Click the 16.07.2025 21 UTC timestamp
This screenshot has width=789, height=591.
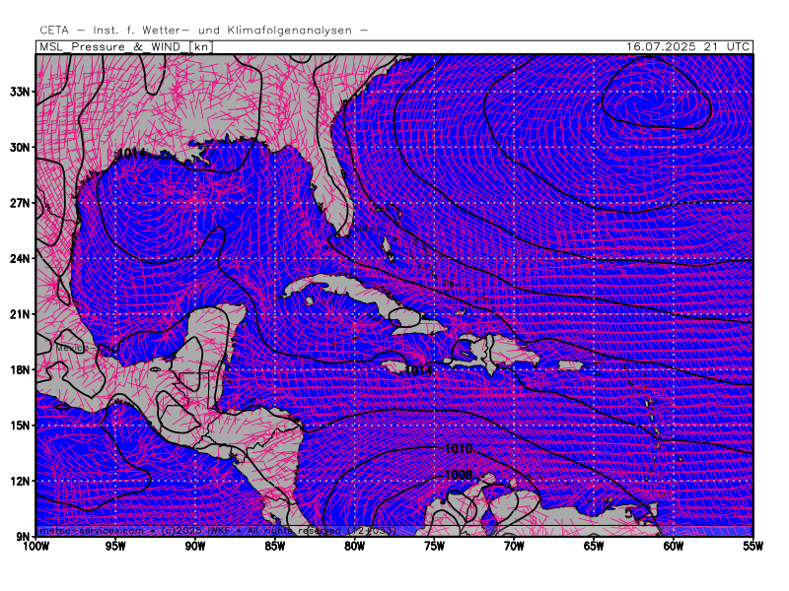click(687, 46)
